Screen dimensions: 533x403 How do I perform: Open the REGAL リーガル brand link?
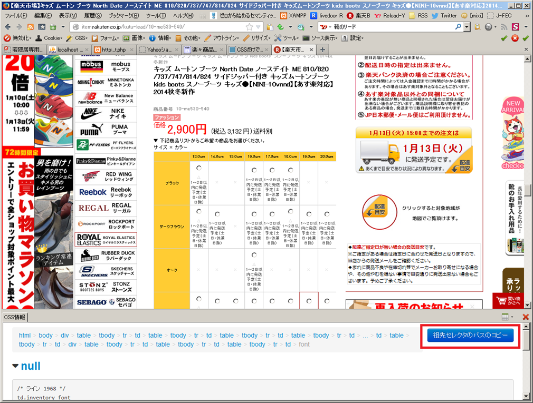(106, 208)
